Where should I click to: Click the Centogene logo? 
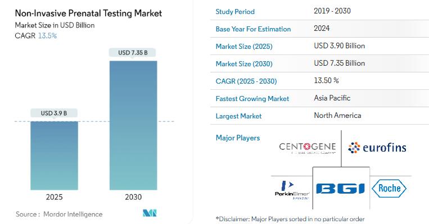(307, 148)
